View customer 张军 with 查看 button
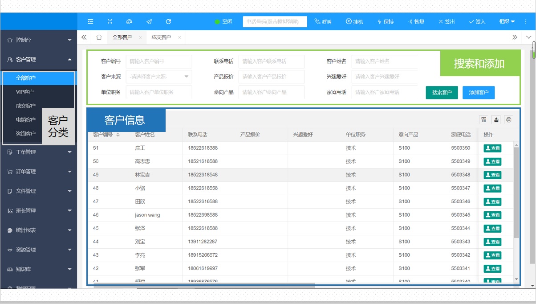Image resolution: width=536 pixels, height=304 pixels. coord(492,268)
